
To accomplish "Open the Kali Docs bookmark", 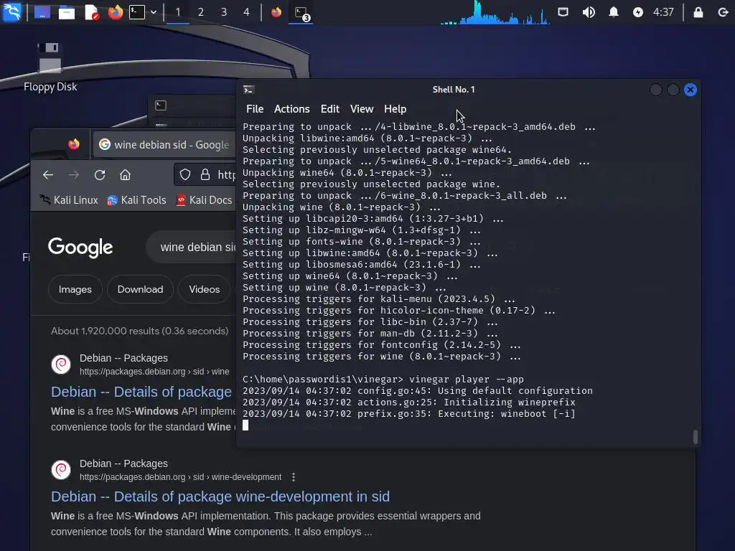I will click(x=205, y=200).
